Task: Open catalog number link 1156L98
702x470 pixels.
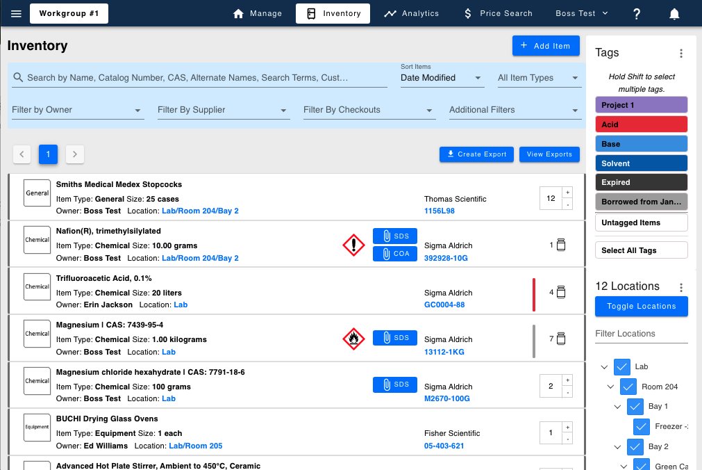Action: pyautogui.click(x=440, y=211)
